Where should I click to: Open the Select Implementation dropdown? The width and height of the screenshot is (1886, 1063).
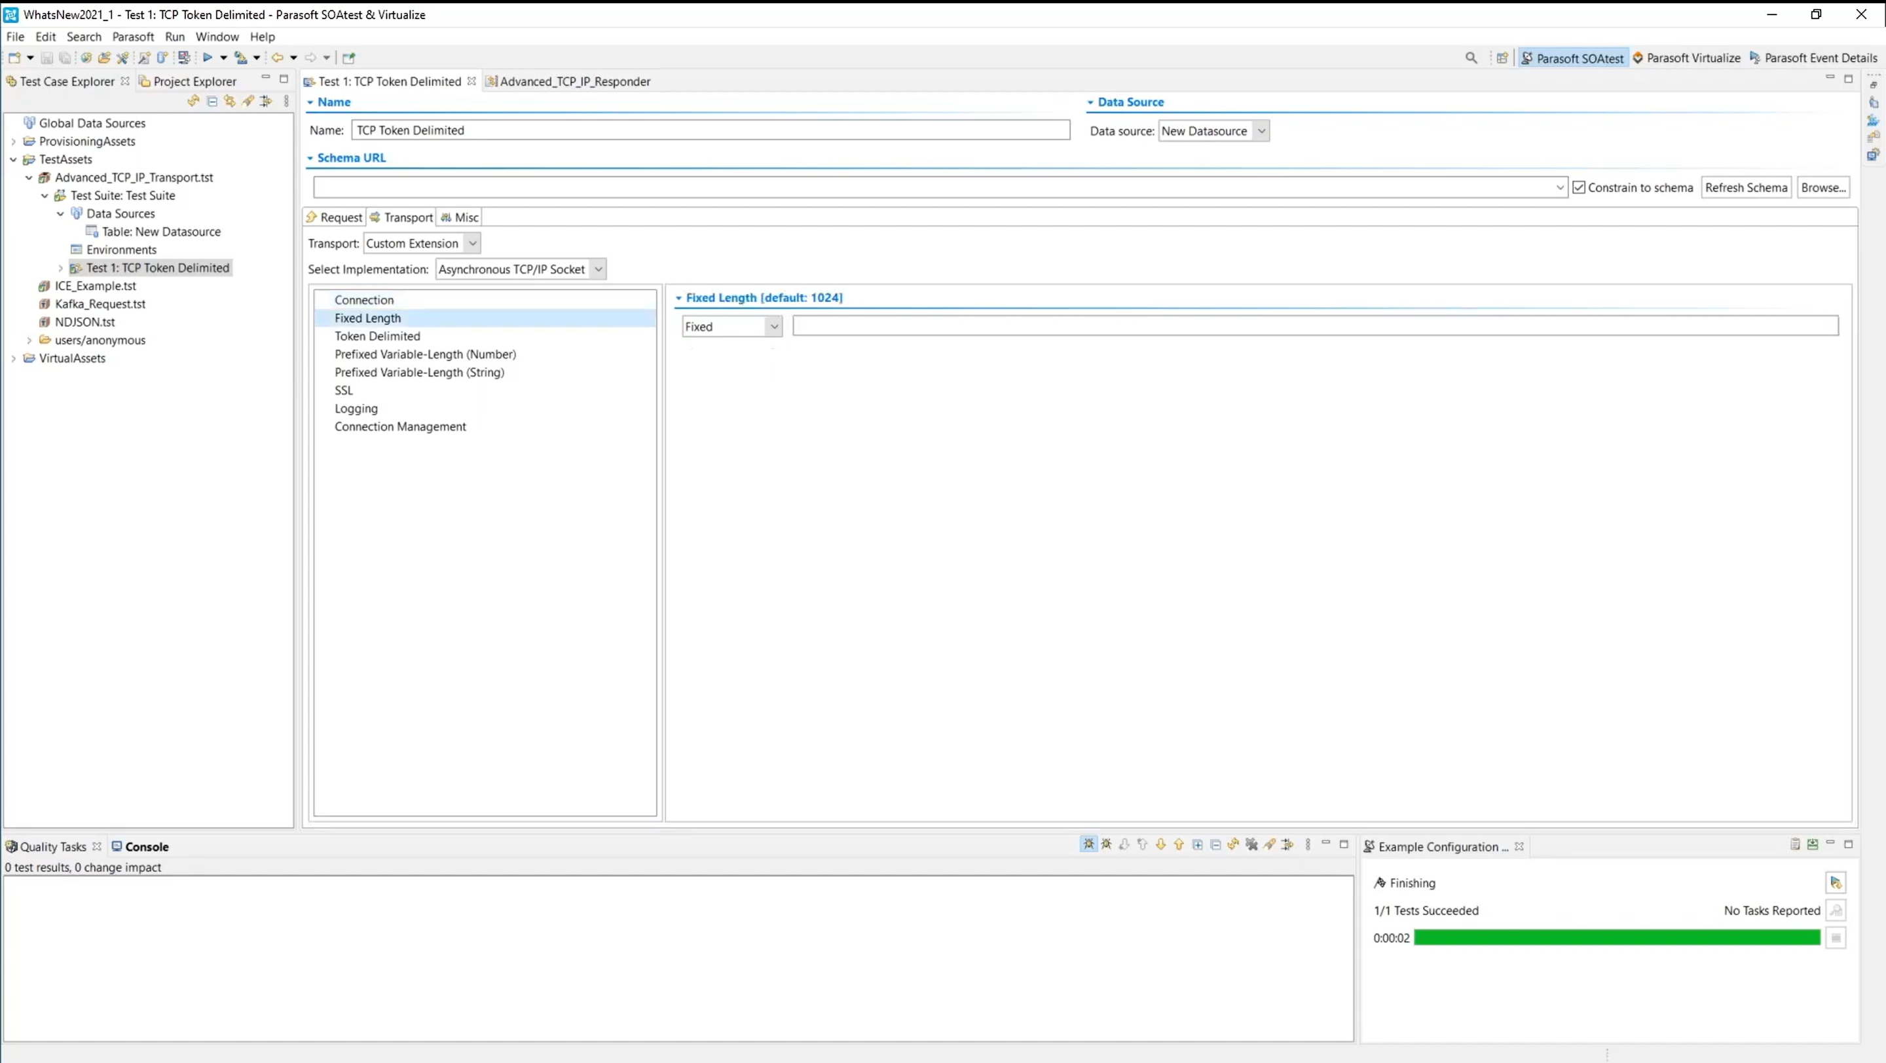(x=598, y=269)
